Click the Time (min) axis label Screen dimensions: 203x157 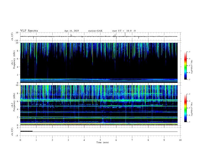(103, 142)
